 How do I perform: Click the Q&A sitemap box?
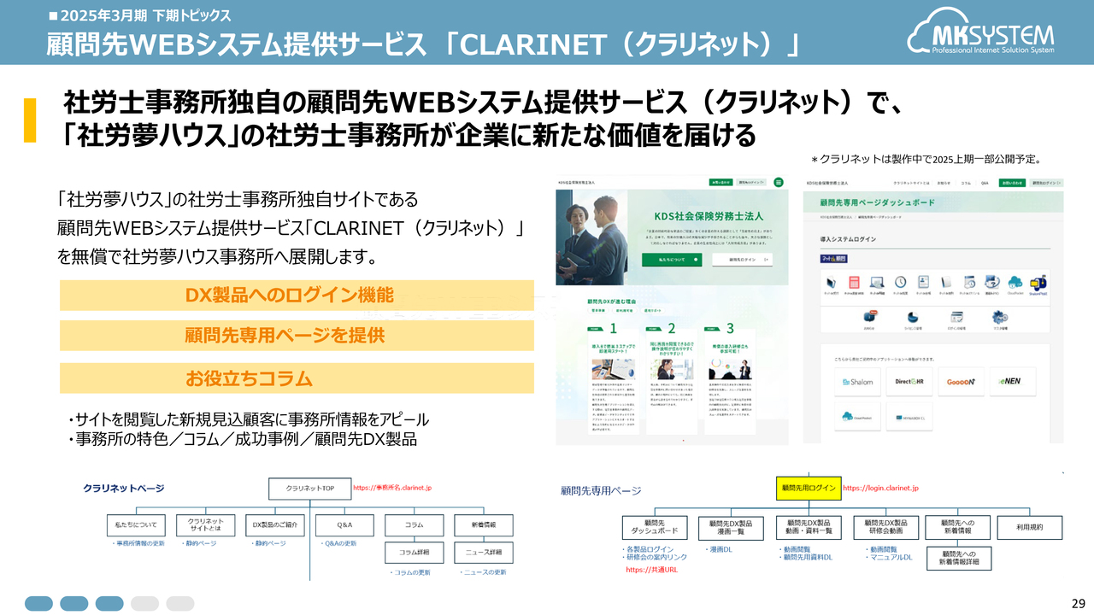(x=344, y=525)
